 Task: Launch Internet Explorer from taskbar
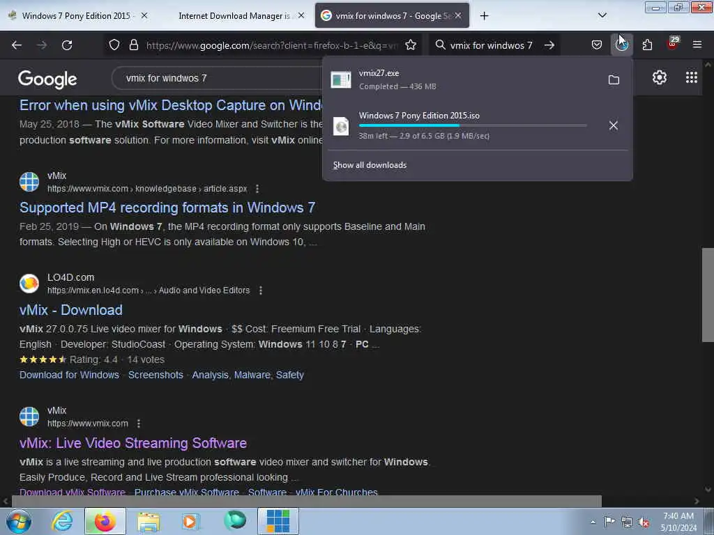click(x=62, y=521)
